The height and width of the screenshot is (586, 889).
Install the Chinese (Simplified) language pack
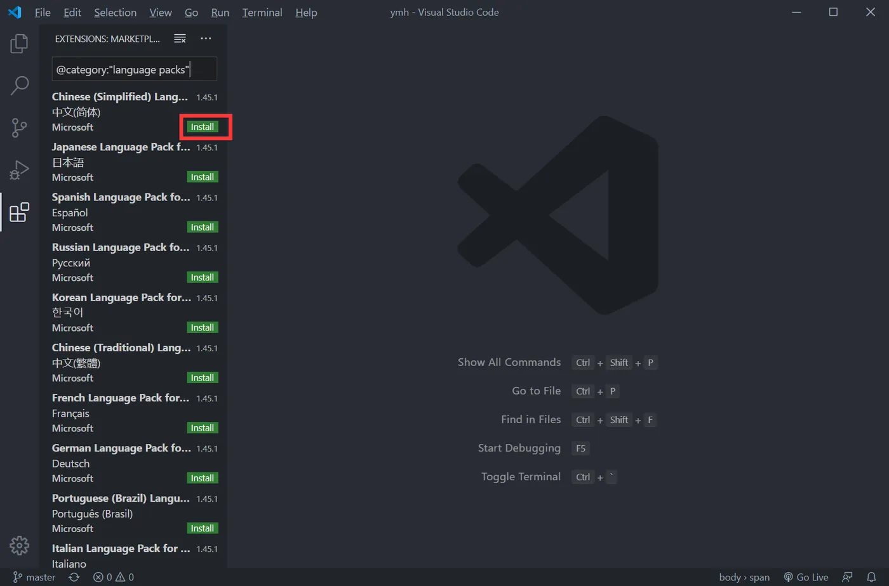click(203, 127)
